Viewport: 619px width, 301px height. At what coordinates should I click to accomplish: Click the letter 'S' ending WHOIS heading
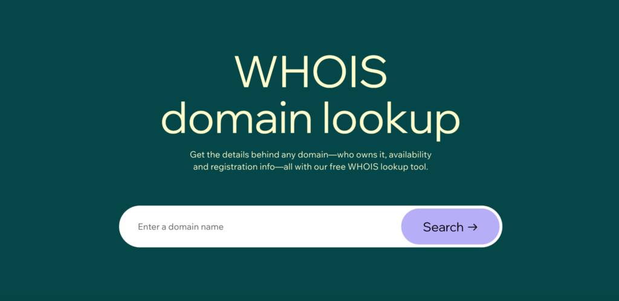(x=373, y=73)
